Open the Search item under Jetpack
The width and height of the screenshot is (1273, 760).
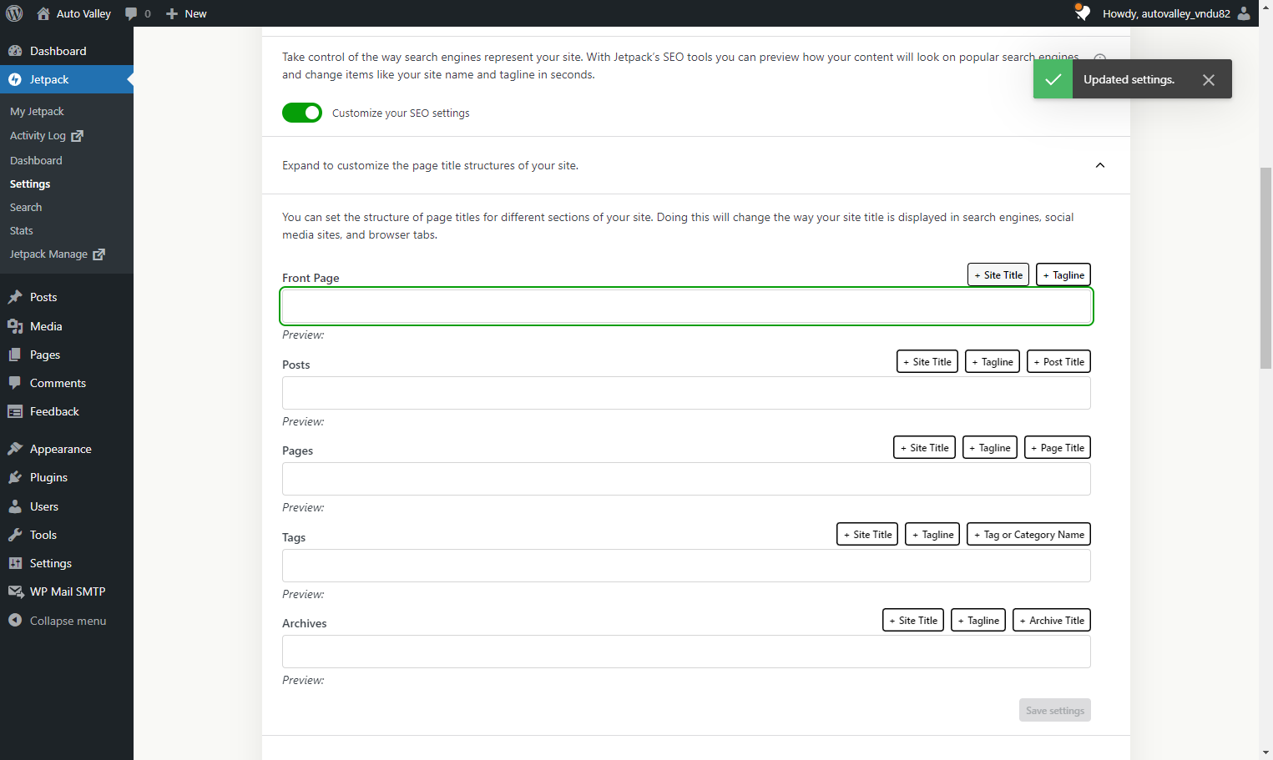[x=26, y=207]
